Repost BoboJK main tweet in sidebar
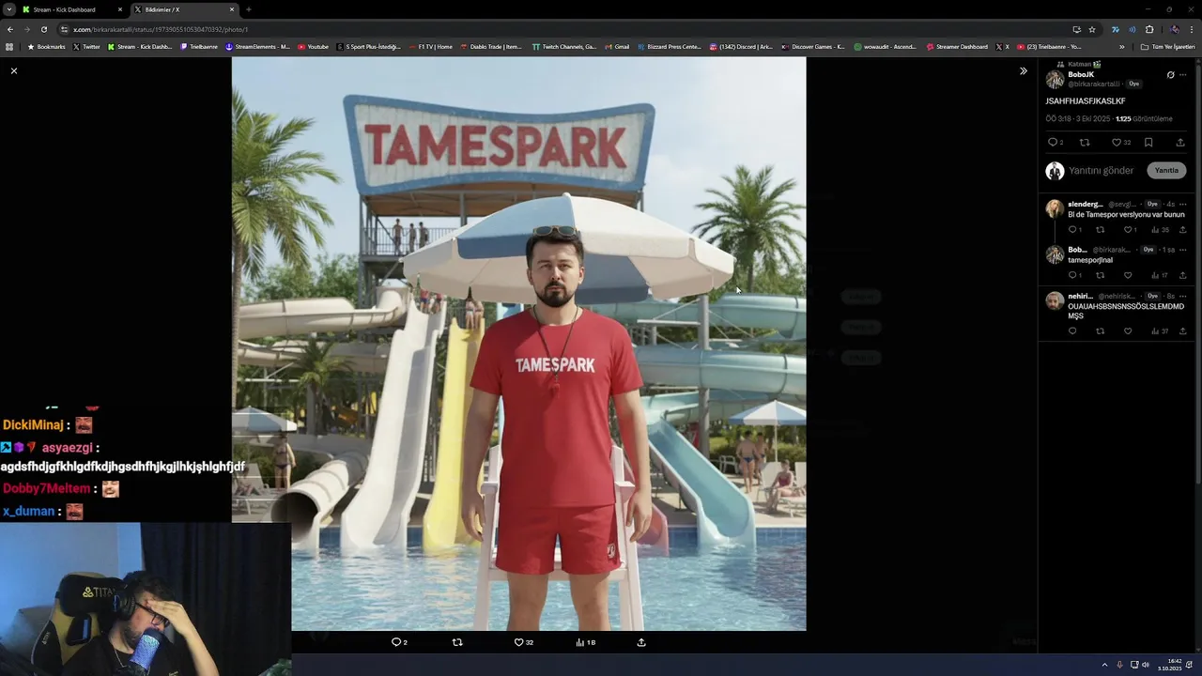1202x676 pixels. pyautogui.click(x=1085, y=143)
